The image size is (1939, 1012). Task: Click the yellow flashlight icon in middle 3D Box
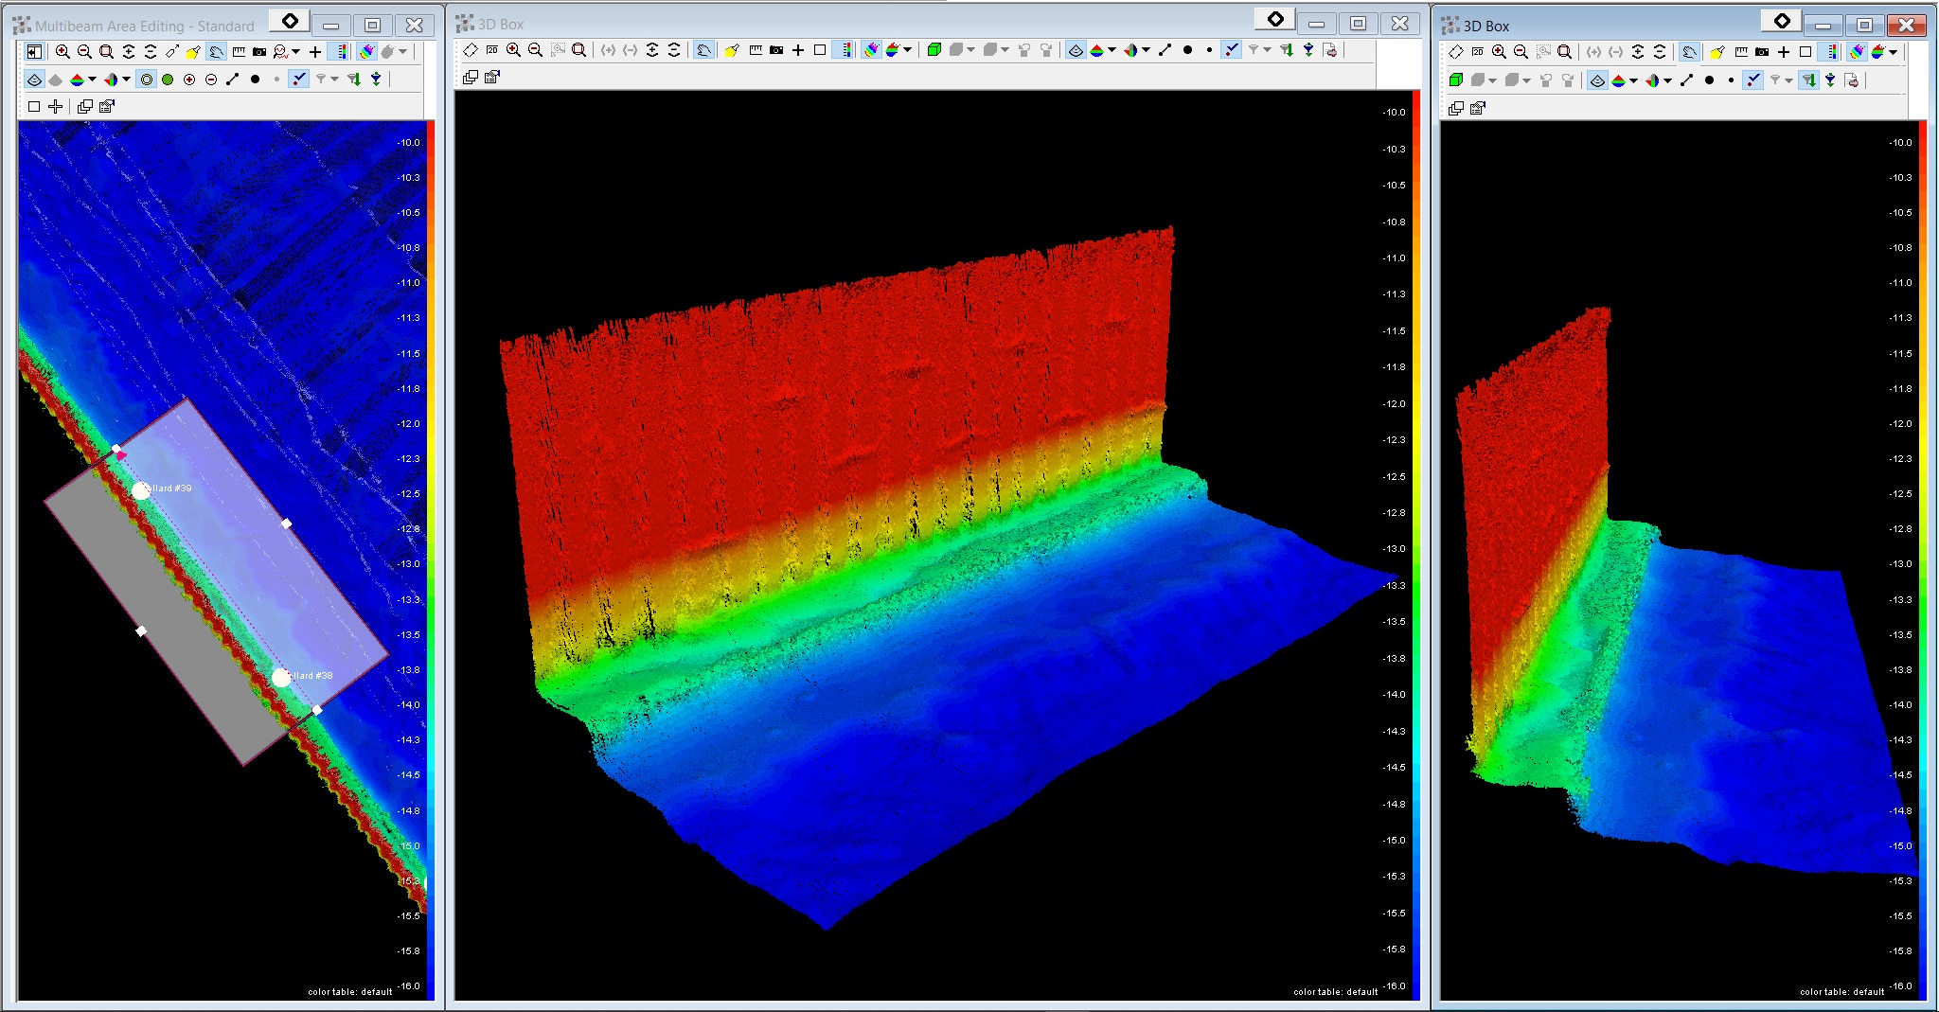[732, 50]
